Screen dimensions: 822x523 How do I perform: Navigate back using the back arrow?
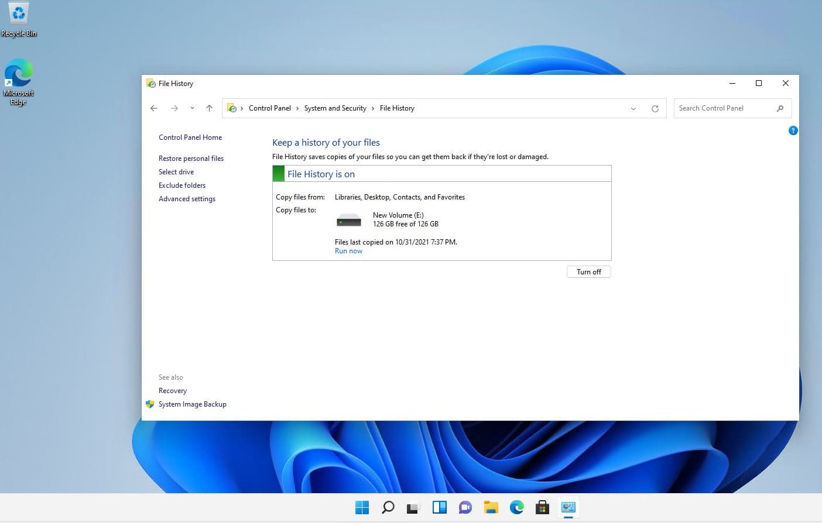tap(154, 108)
